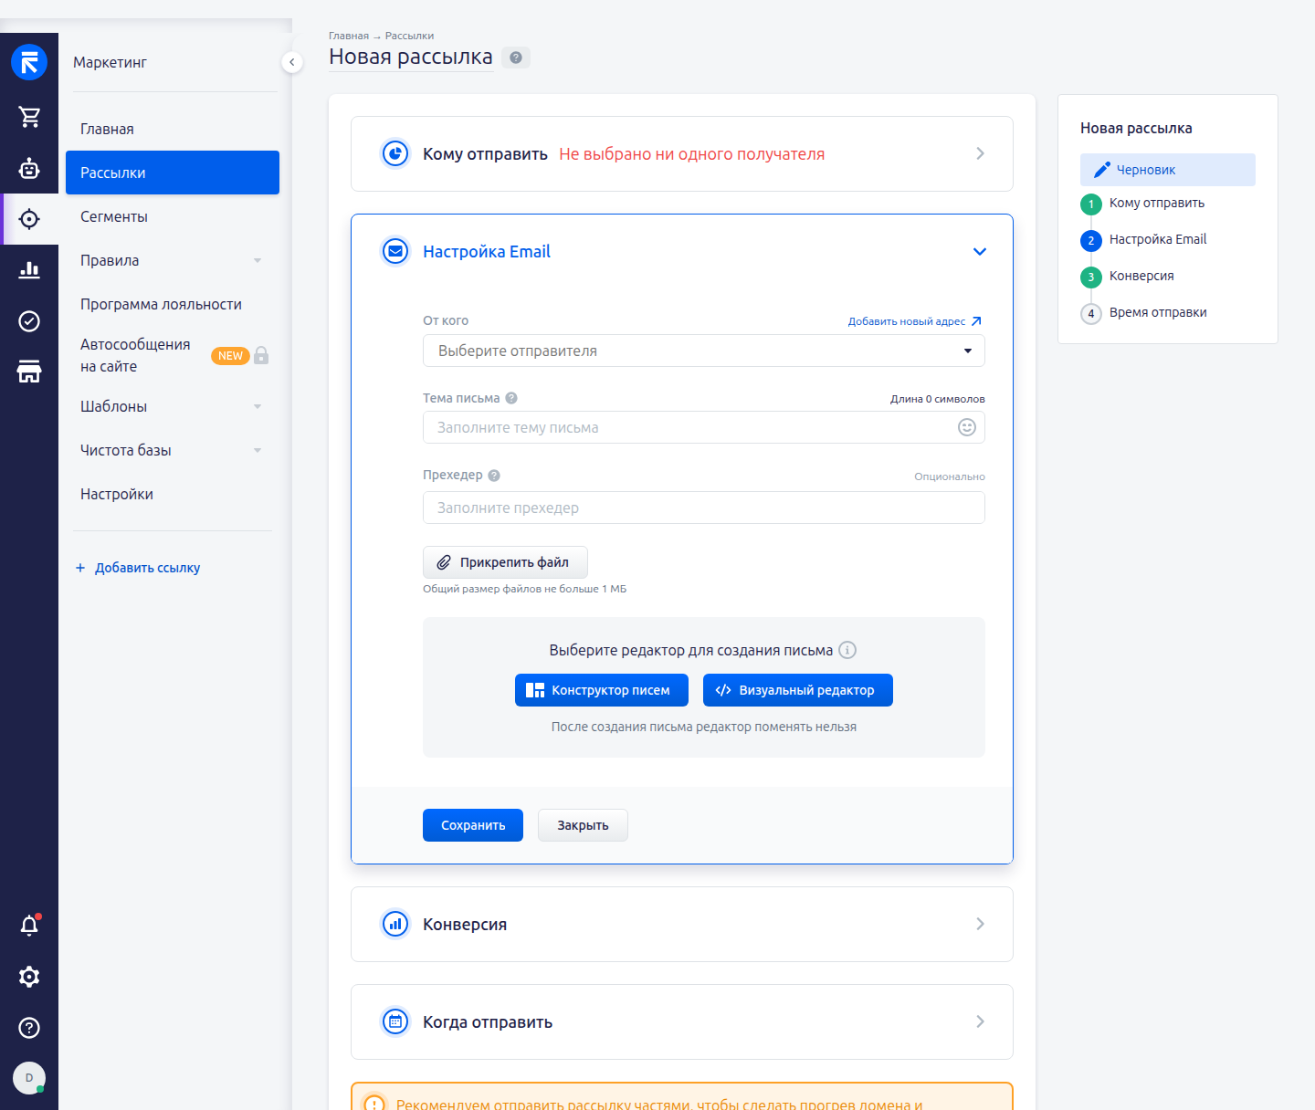
Task: Choose Визуальный редактор editor
Action: [x=798, y=690]
